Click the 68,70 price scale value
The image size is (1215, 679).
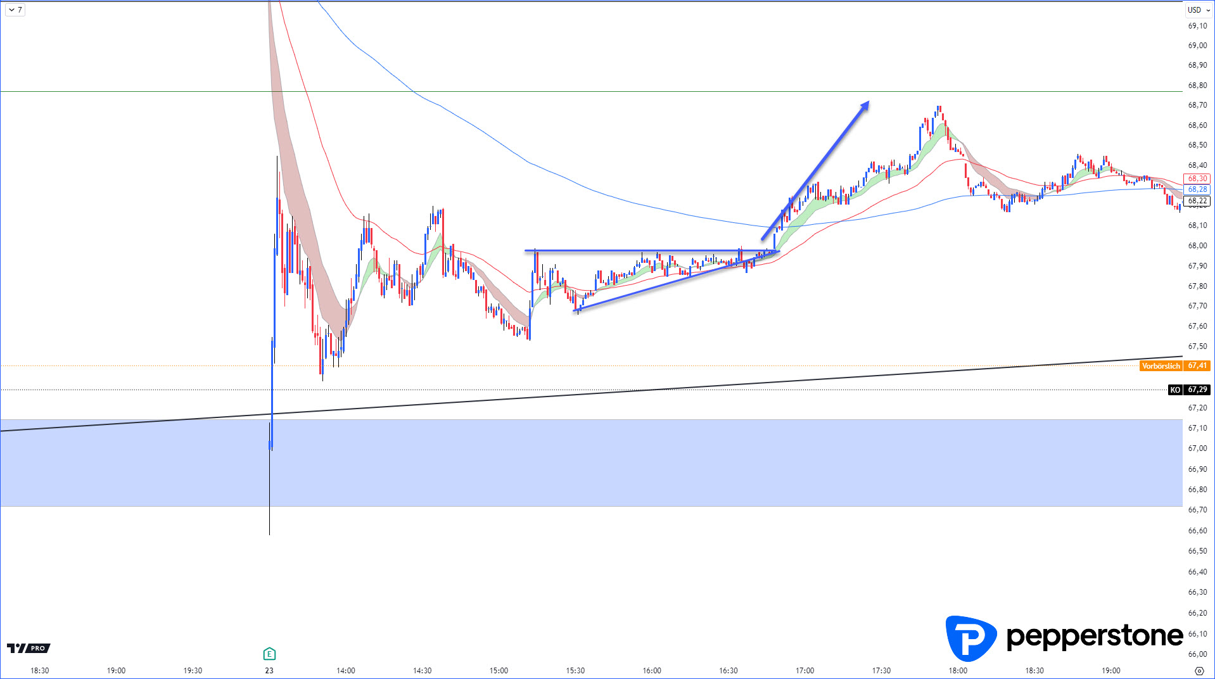pyautogui.click(x=1197, y=105)
